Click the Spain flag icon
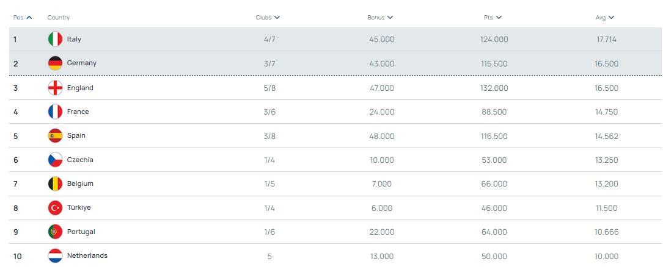Image resolution: width=663 pixels, height=267 pixels. point(55,136)
